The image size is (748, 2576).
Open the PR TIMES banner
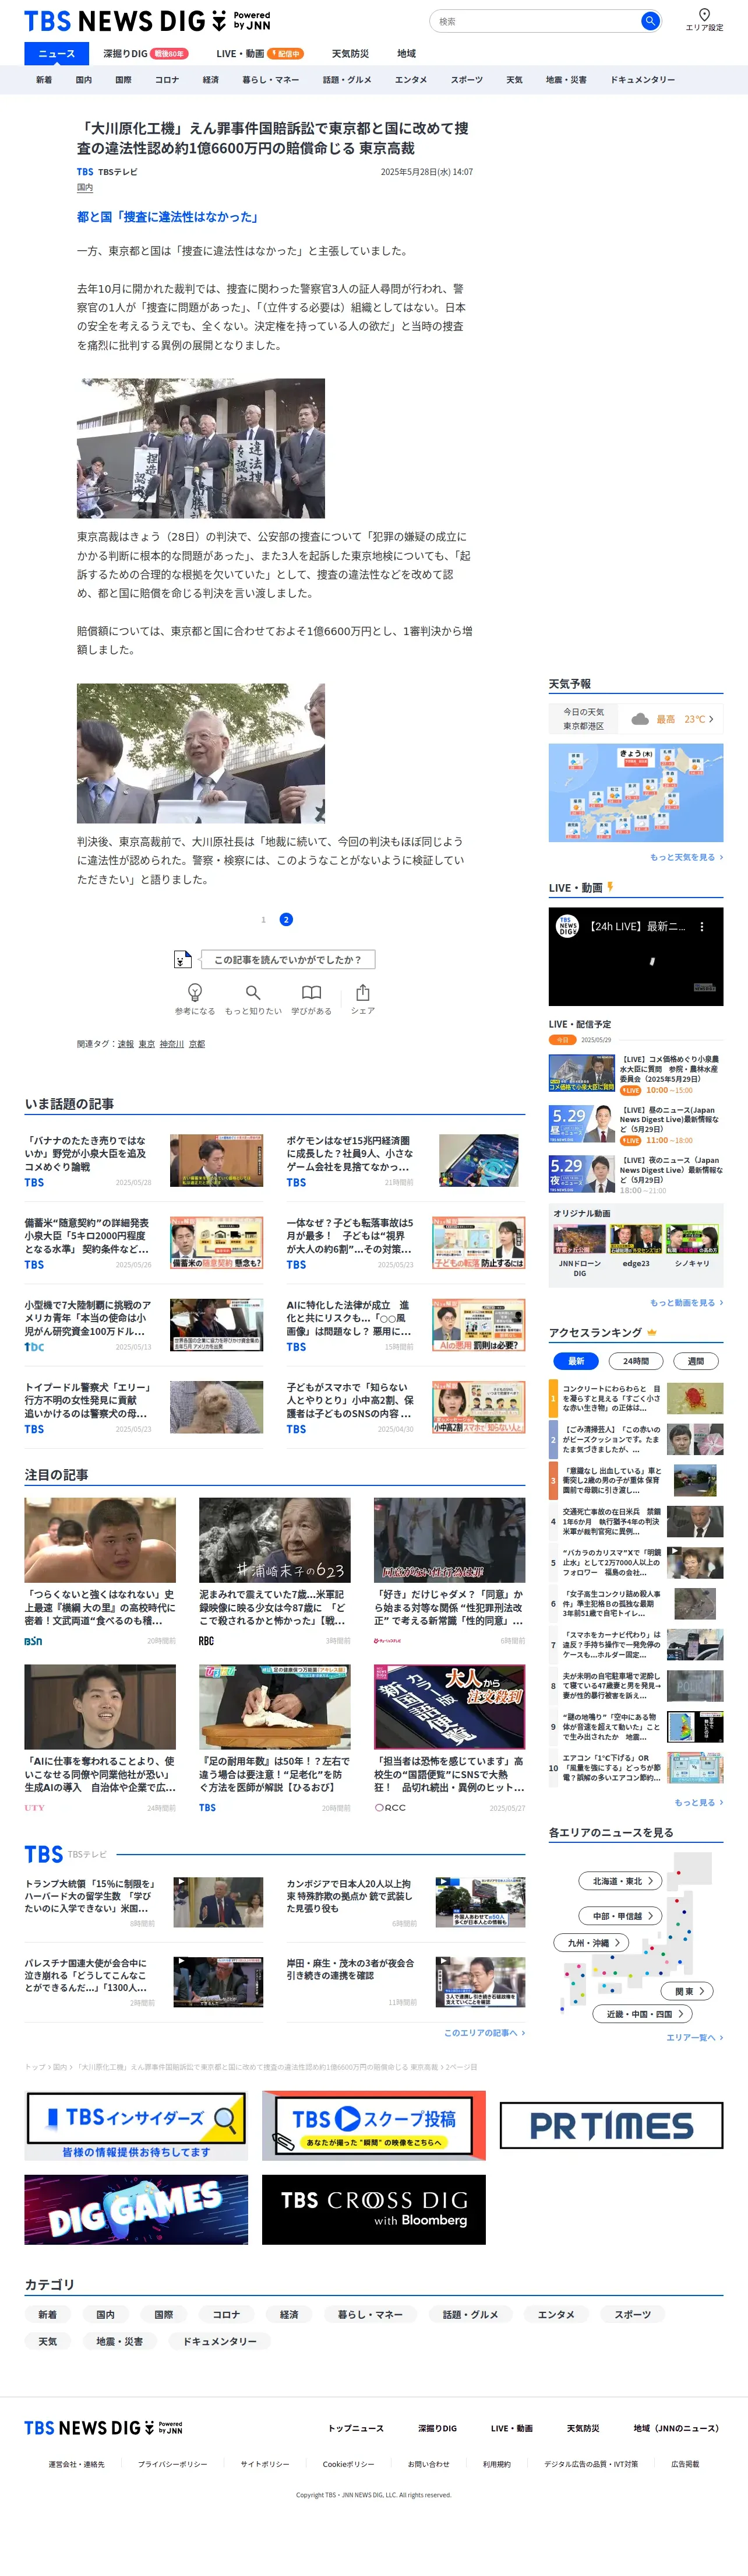611,2125
